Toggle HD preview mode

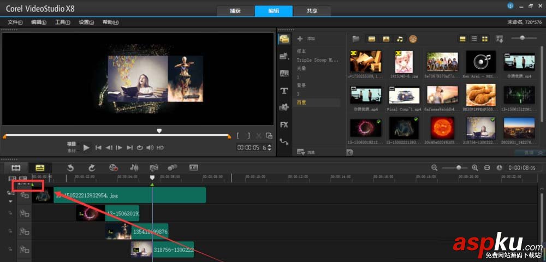click(160, 147)
